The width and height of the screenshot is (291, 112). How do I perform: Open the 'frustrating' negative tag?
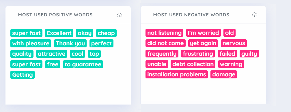pos(198,54)
